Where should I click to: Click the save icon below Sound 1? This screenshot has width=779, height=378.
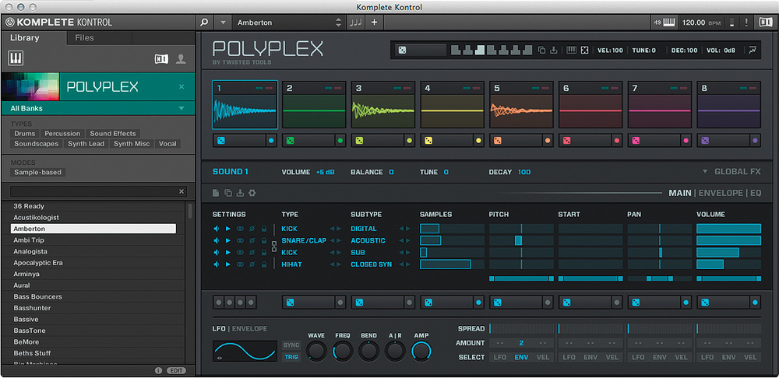[240, 193]
